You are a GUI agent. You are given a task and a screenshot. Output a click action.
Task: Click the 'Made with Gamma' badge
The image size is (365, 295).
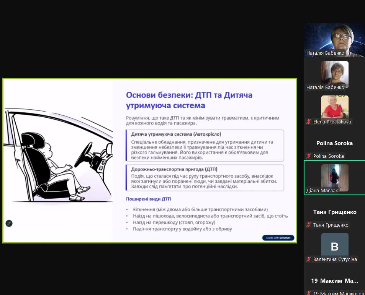278,238
